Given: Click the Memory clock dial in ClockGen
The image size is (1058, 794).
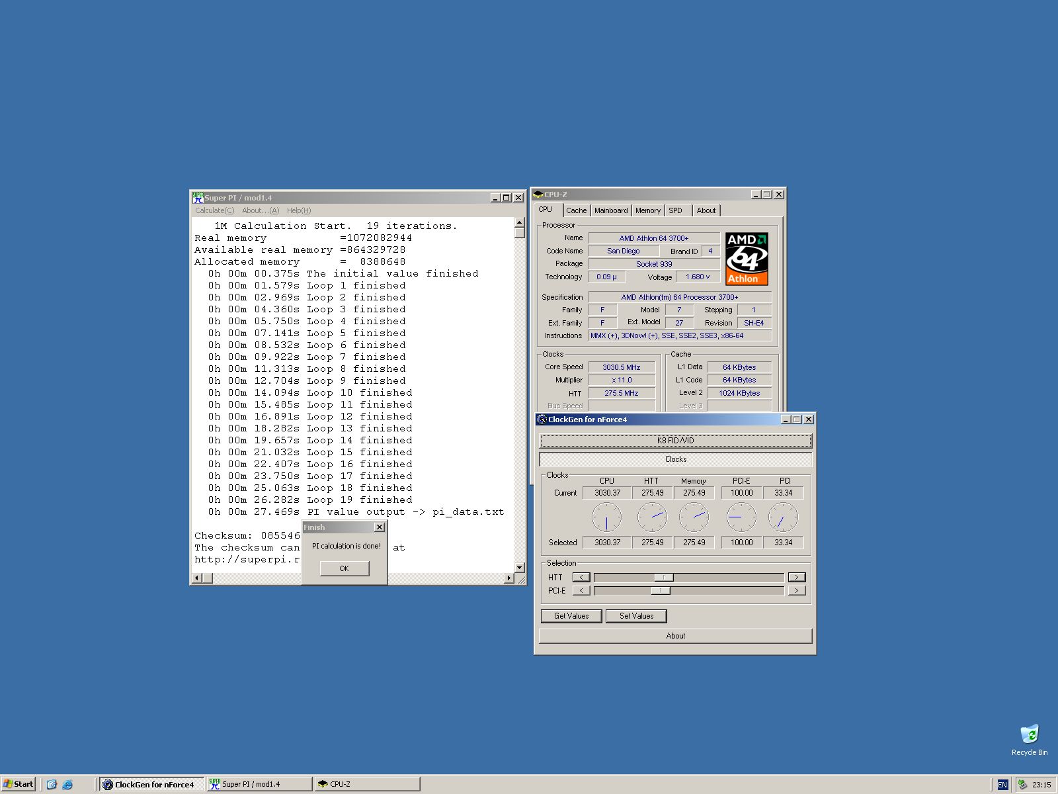Looking at the screenshot, I should (694, 517).
